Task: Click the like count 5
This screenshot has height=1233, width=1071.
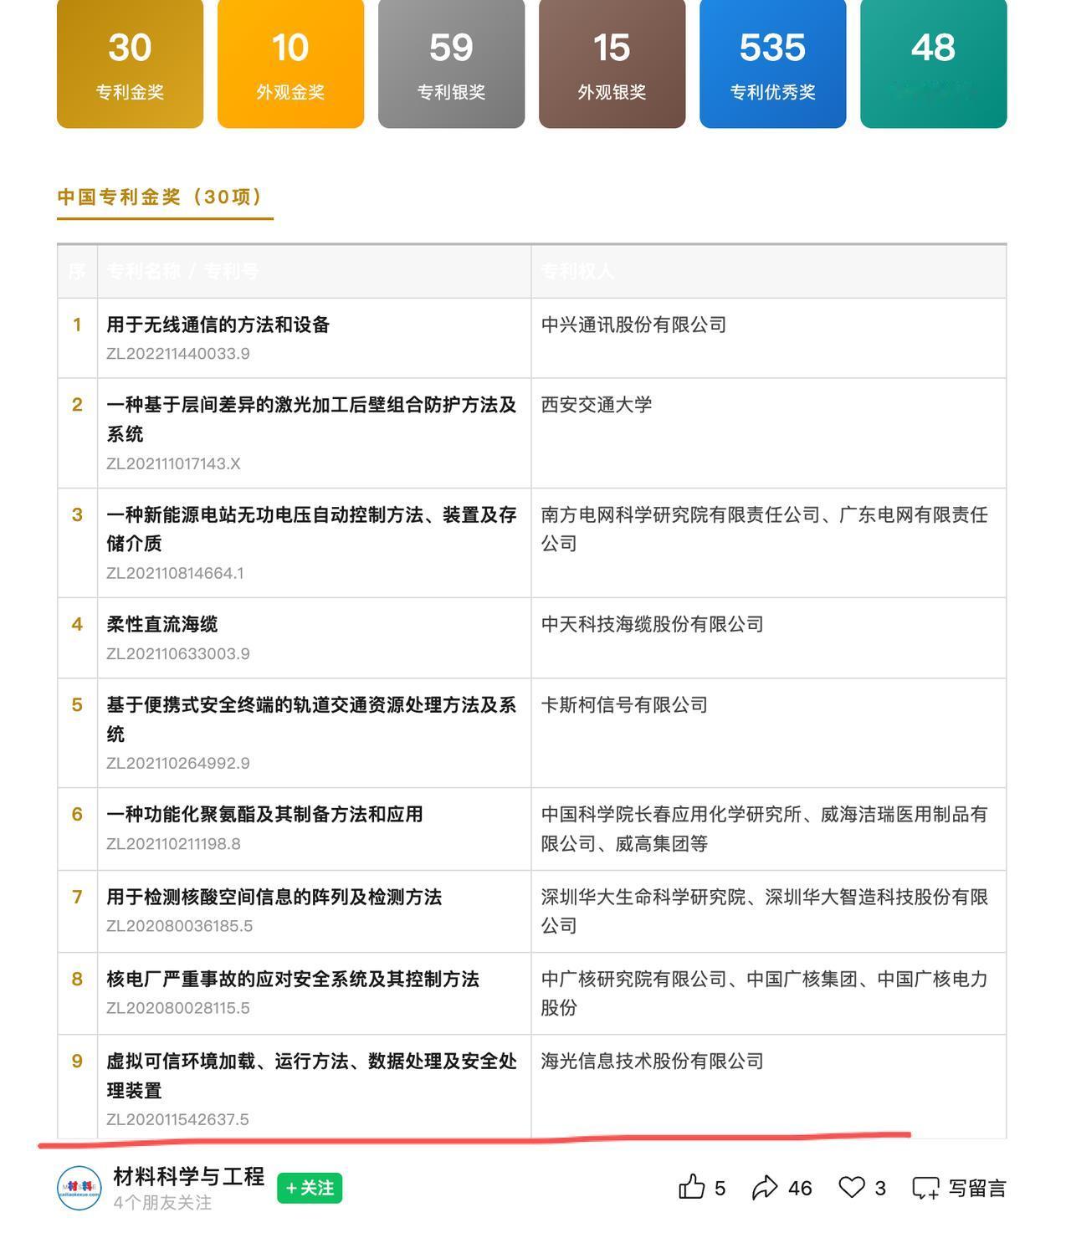Action: tap(720, 1189)
